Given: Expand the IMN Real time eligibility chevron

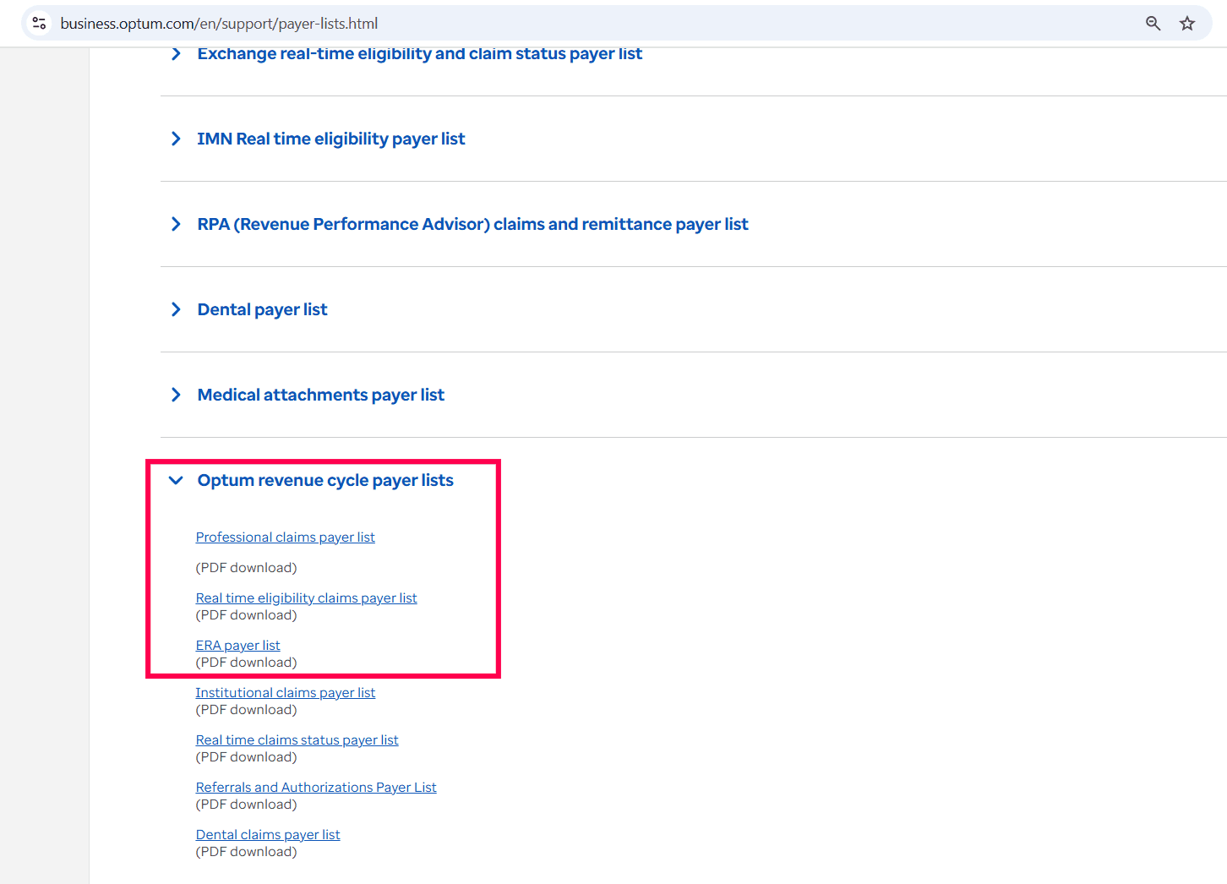Looking at the screenshot, I should click(176, 139).
